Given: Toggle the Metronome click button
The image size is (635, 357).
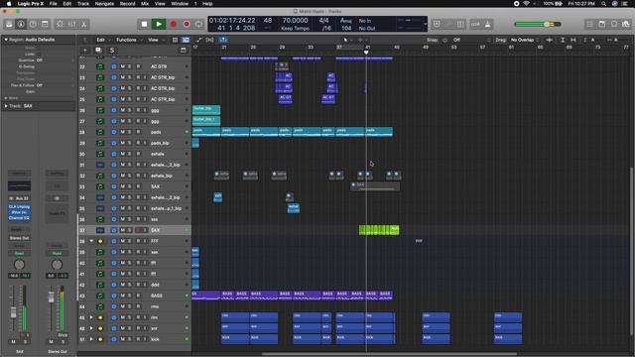Looking at the screenshot, I should (x=487, y=24).
